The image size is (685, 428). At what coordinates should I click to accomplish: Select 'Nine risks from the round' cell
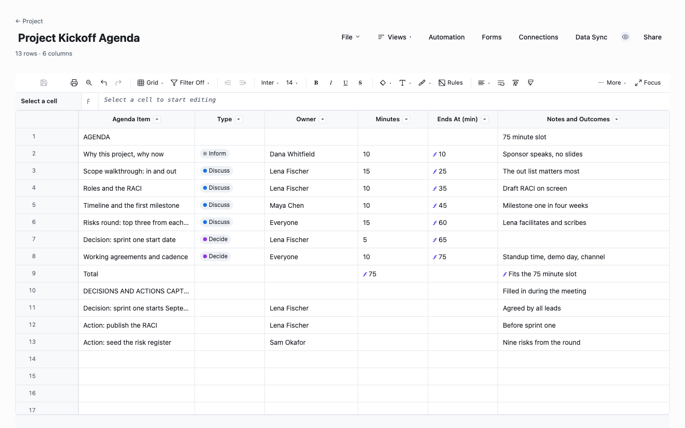[x=584, y=342]
